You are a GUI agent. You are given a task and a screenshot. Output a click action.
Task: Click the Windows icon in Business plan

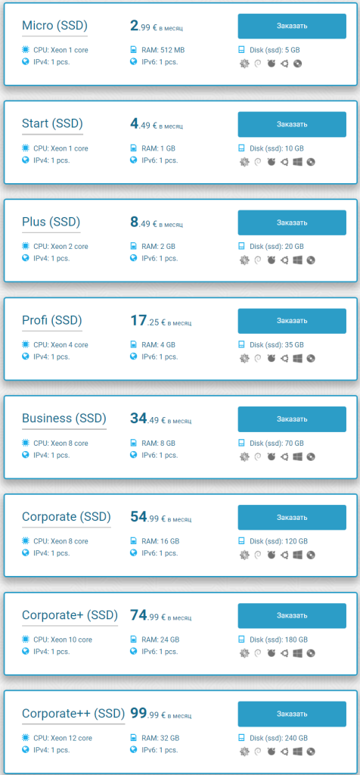pos(297,456)
